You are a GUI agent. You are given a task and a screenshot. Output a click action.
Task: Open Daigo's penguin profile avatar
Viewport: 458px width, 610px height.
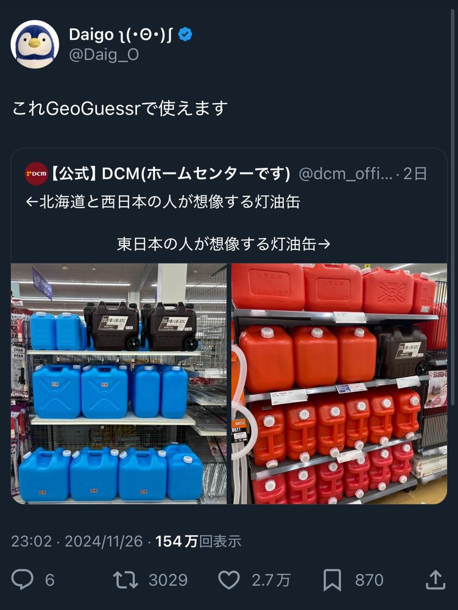click(35, 45)
